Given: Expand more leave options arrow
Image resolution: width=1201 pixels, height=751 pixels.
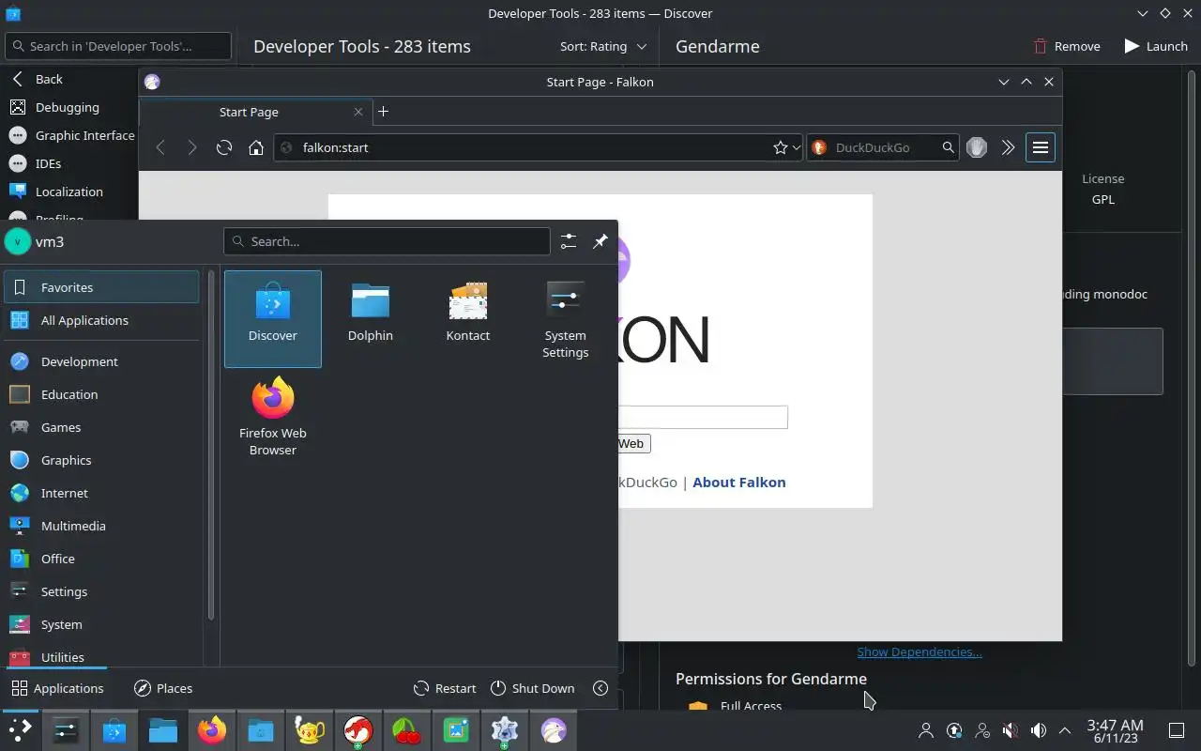Looking at the screenshot, I should pyautogui.click(x=600, y=688).
